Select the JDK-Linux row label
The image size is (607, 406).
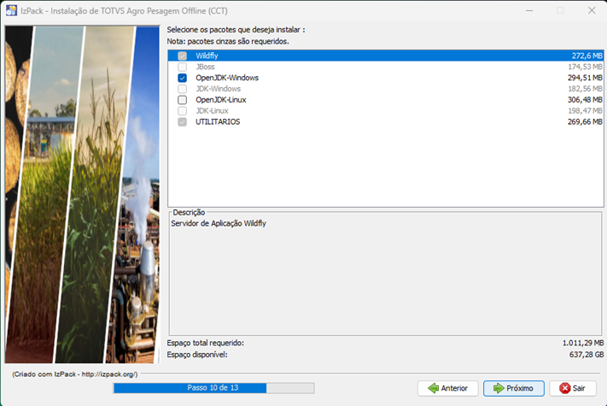212,111
